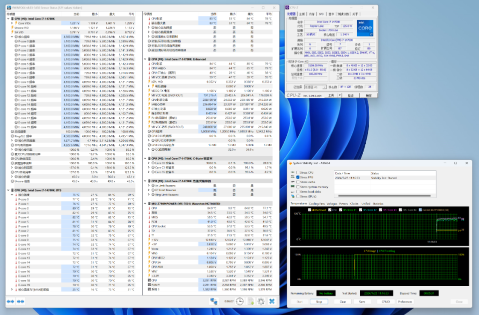Click the lightning icon next to SA VID
Screen dimensions: 479x315
[12, 32]
